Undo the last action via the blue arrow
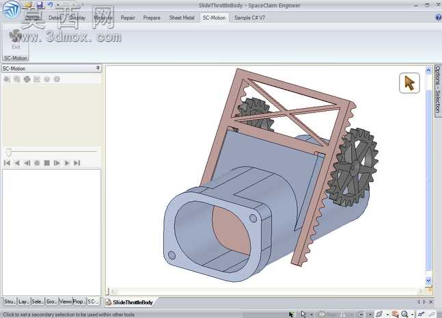442x318 pixels. [51, 5]
